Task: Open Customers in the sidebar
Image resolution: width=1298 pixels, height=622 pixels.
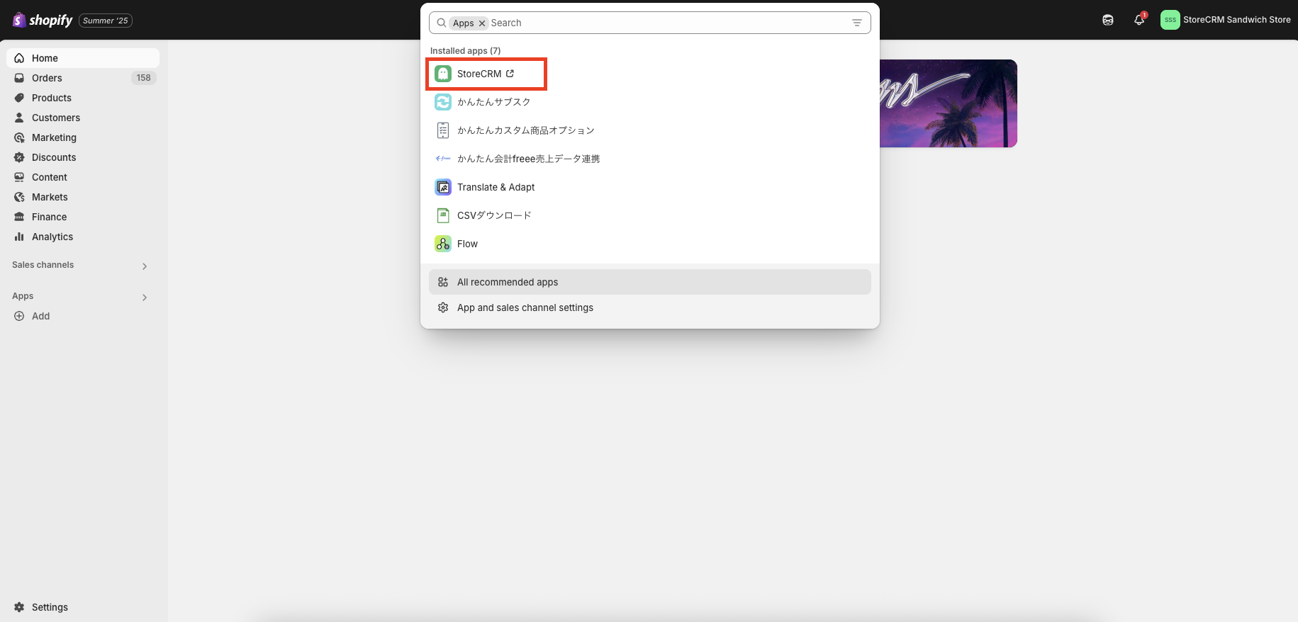Action: (x=83, y=118)
